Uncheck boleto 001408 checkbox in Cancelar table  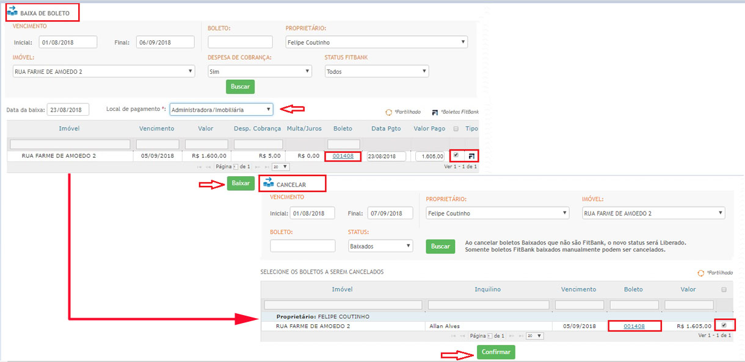tap(724, 325)
